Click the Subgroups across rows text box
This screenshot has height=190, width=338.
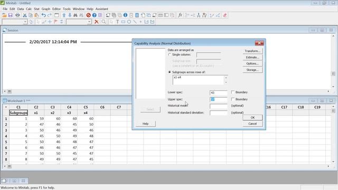click(x=199, y=80)
